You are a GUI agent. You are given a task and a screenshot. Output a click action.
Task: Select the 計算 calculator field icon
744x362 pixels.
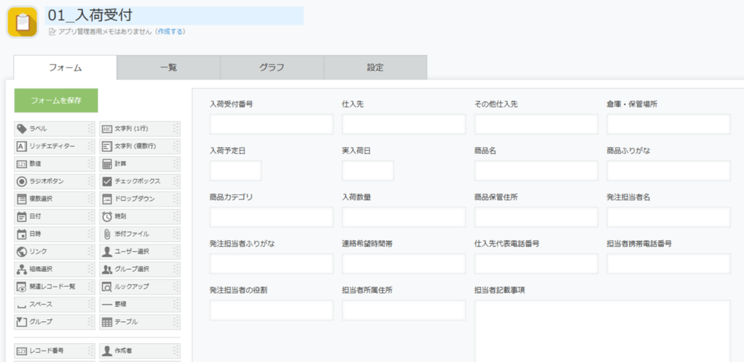[107, 164]
